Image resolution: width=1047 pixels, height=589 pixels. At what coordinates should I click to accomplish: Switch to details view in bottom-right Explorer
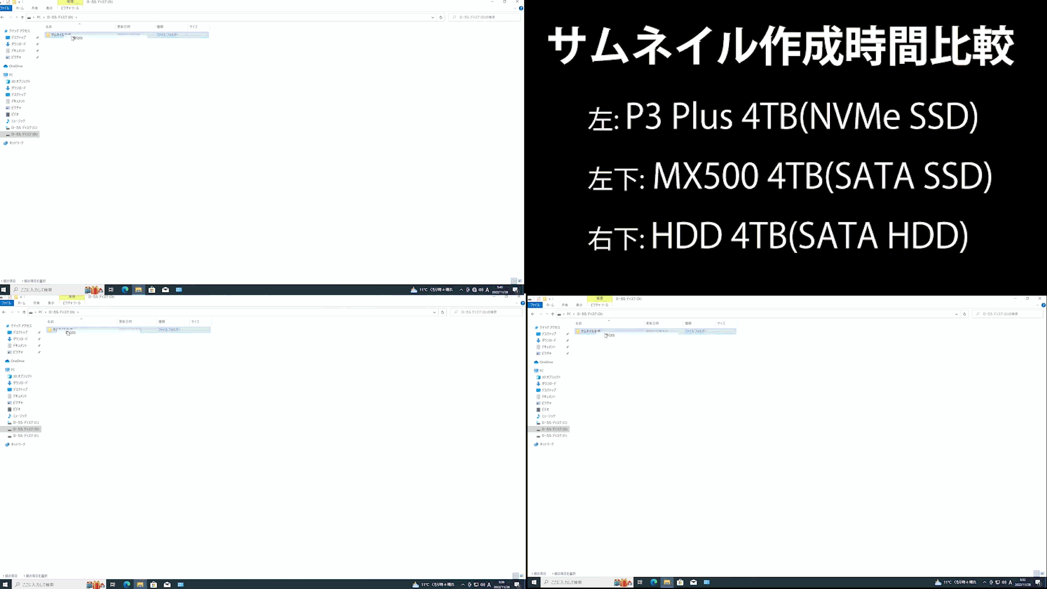pos(1036,574)
